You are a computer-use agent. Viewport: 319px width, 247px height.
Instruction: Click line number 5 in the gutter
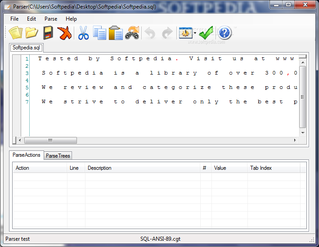point(27,88)
